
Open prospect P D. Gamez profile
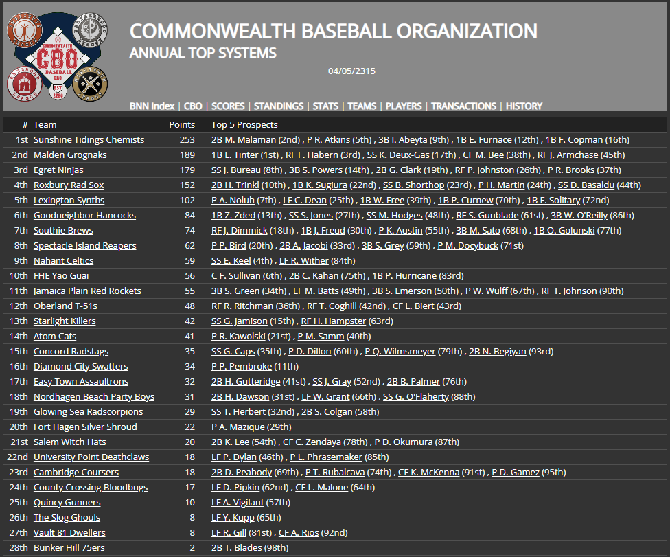[x=516, y=472]
